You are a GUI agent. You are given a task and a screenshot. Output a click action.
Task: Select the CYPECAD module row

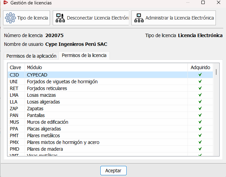tap(110, 75)
